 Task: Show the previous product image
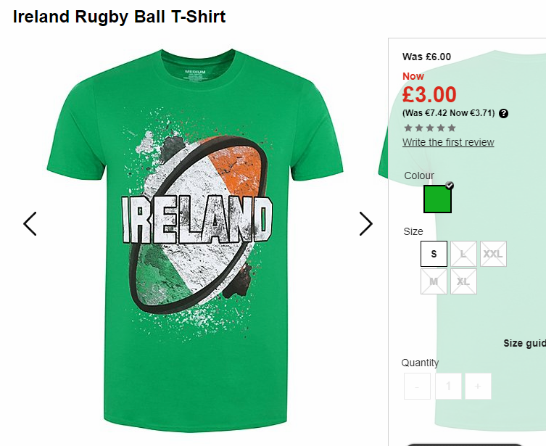[30, 223]
